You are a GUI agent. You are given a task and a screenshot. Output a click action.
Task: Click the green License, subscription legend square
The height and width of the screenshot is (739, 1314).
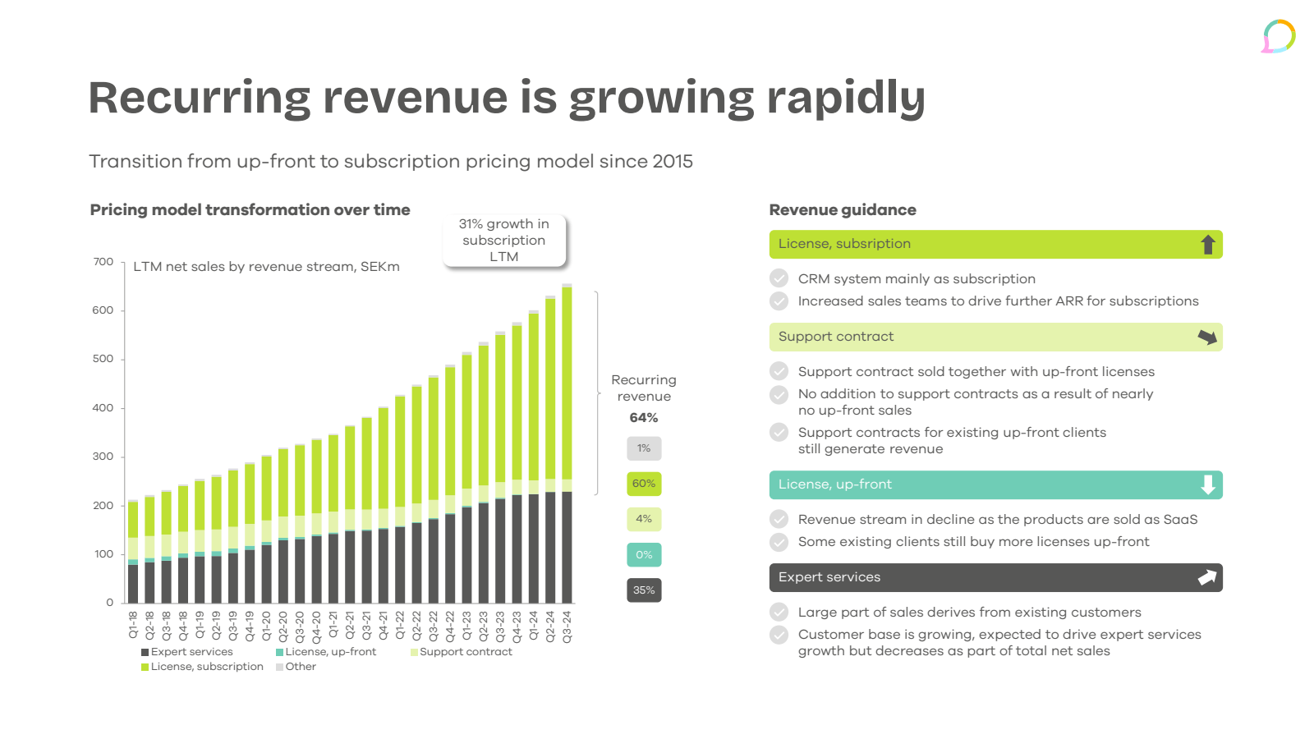coord(145,667)
